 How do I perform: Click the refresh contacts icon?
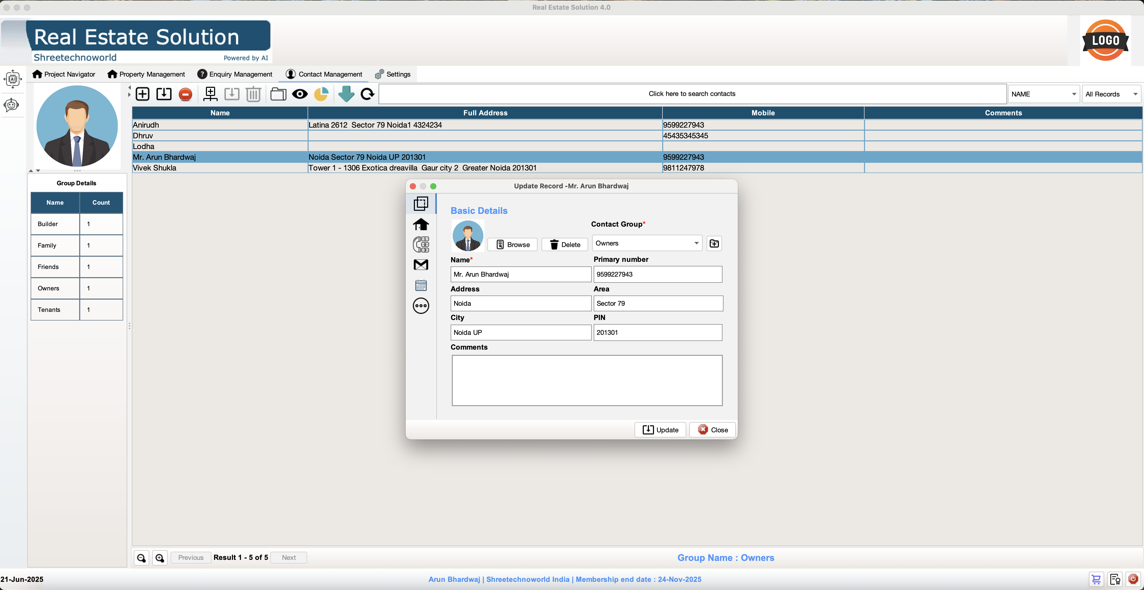coord(368,94)
